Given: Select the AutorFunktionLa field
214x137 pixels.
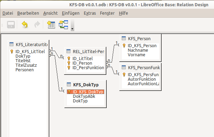Looking at the screenshot, I should click(143, 84).
